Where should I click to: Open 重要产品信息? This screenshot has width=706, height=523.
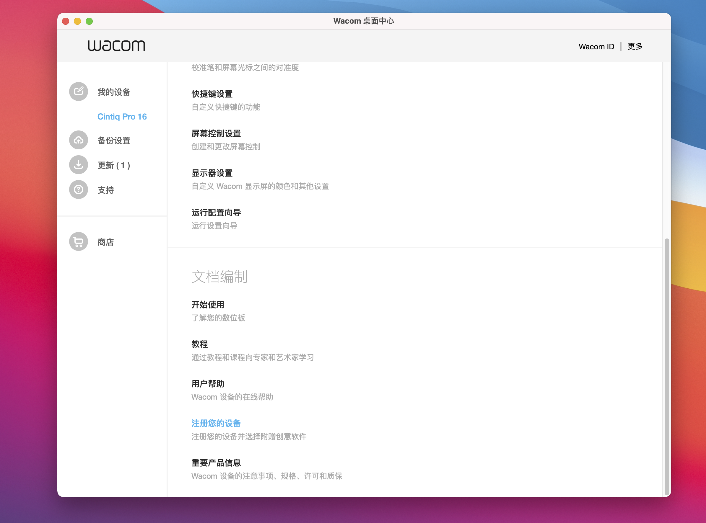pos(215,463)
